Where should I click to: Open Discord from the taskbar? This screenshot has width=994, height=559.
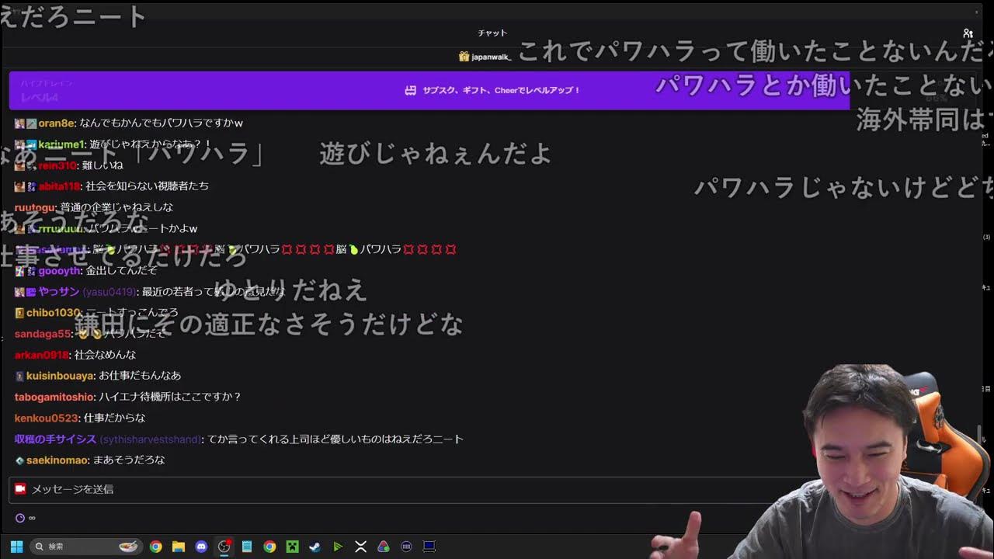click(x=201, y=547)
